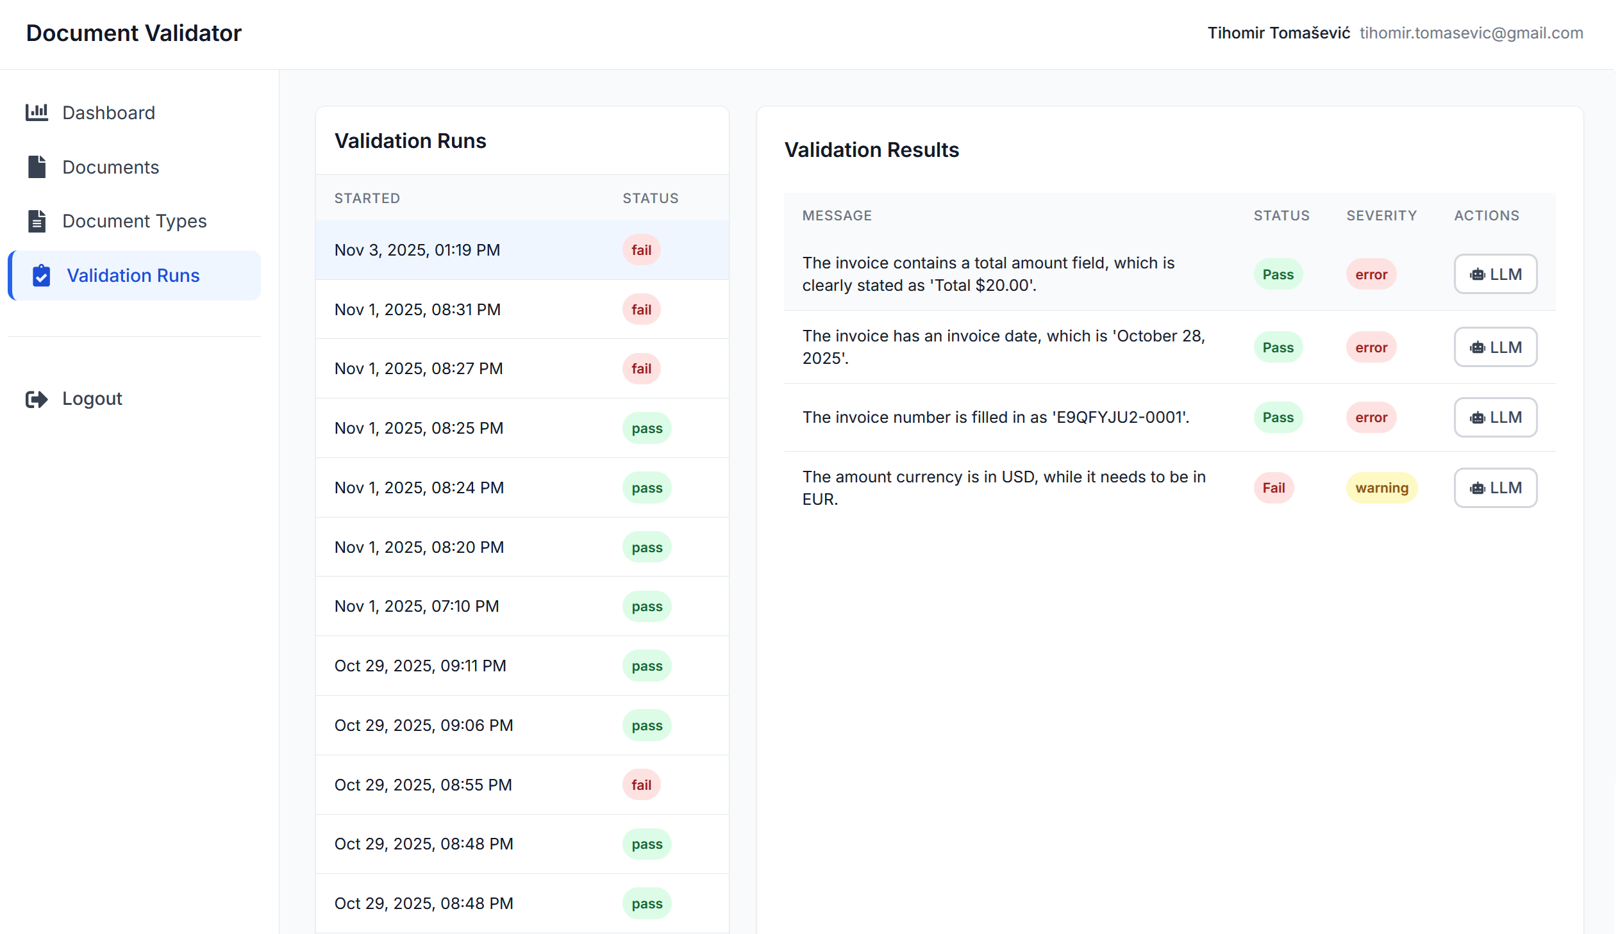Click the robot icon beside the currency warning row
Viewport: 1616px width, 934px height.
coord(1478,487)
